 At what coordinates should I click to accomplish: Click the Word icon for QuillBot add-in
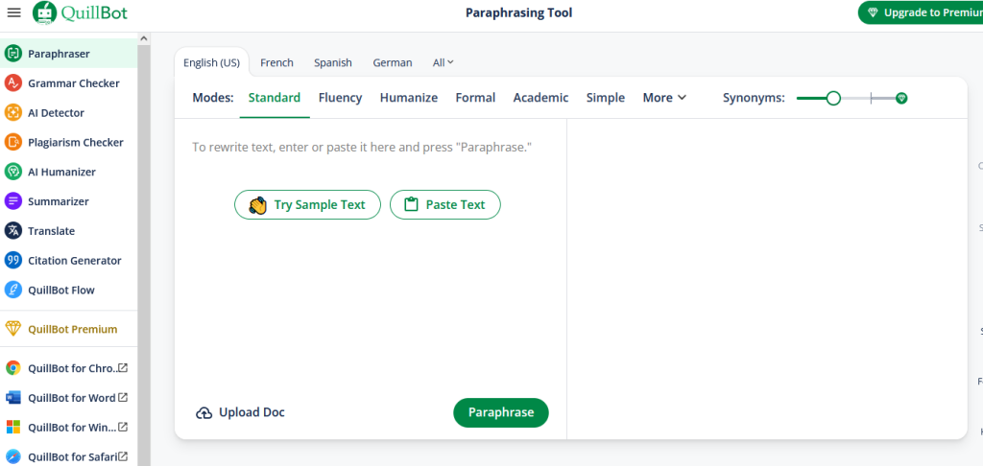13,398
